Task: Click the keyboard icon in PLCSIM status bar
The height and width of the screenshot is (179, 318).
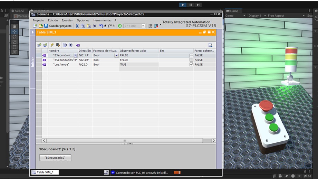Action: click(106, 172)
